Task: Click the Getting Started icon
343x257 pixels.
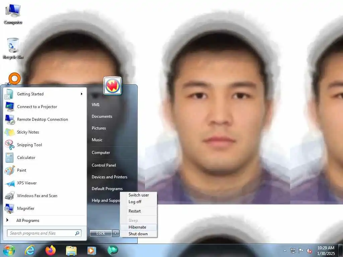Action: pos(9,94)
